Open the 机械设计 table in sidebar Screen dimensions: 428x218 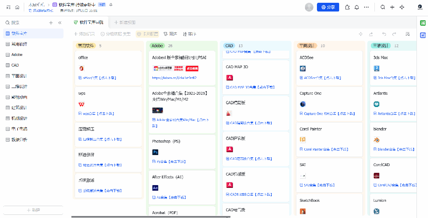[x=33, y=119]
